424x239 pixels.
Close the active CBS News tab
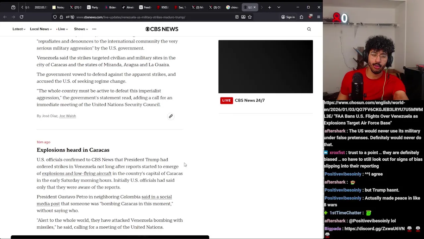click(x=254, y=7)
